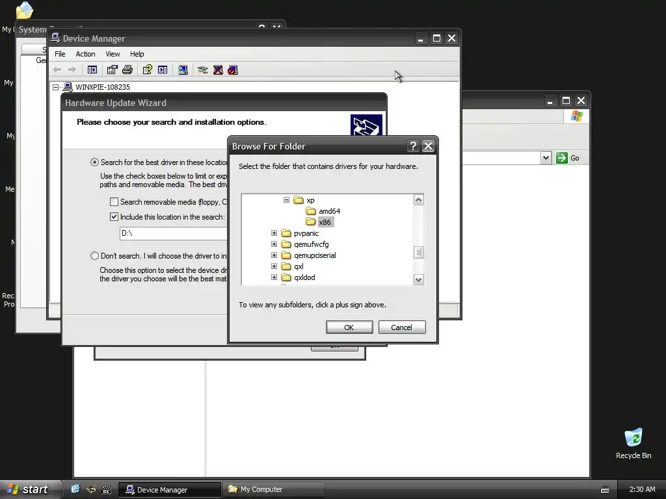Expand the qemufwcfg folder node

pos(274,244)
